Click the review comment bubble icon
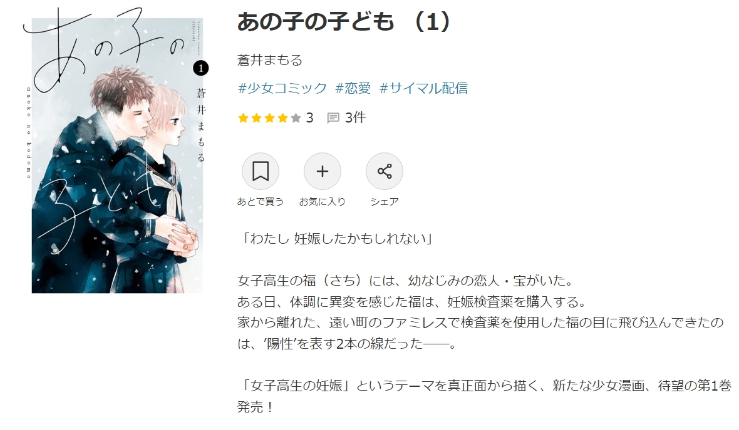The width and height of the screenshot is (739, 430). pyautogui.click(x=333, y=117)
